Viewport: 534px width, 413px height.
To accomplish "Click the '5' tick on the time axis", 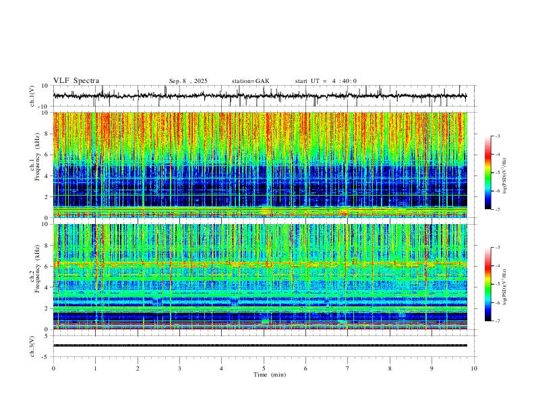I will (x=264, y=368).
